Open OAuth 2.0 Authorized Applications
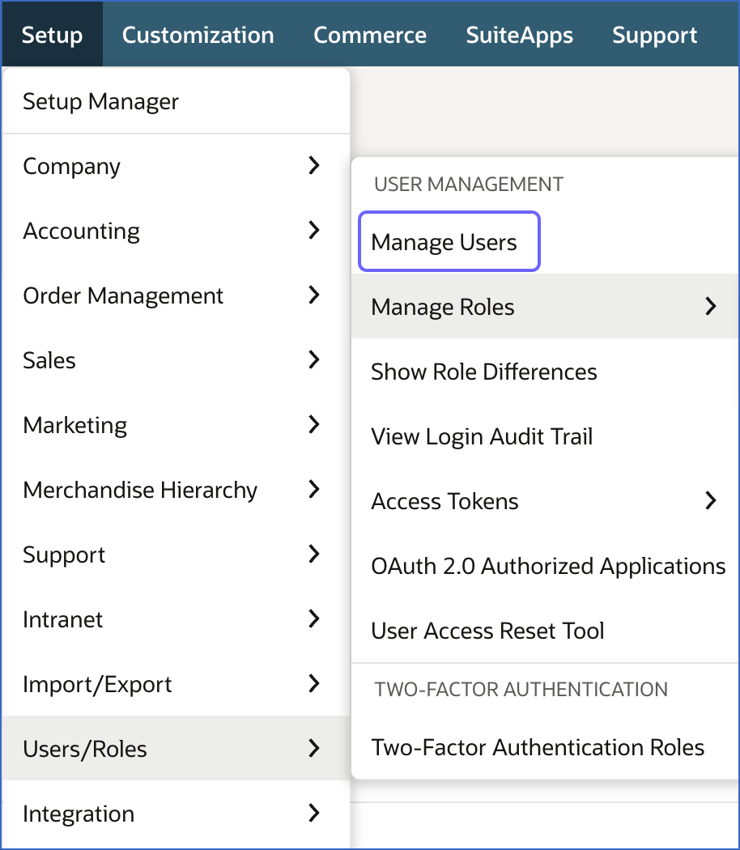The width and height of the screenshot is (740, 850). (548, 565)
